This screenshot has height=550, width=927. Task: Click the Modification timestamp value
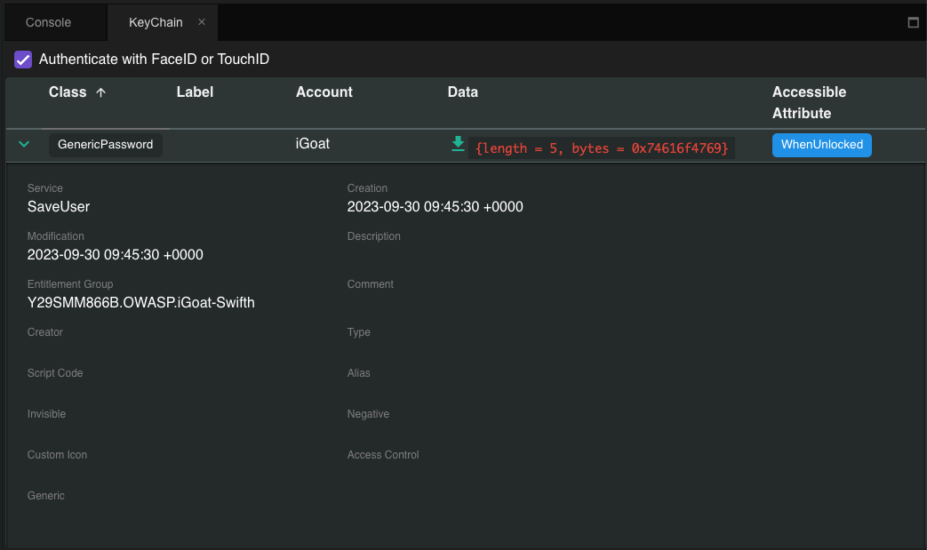116,255
